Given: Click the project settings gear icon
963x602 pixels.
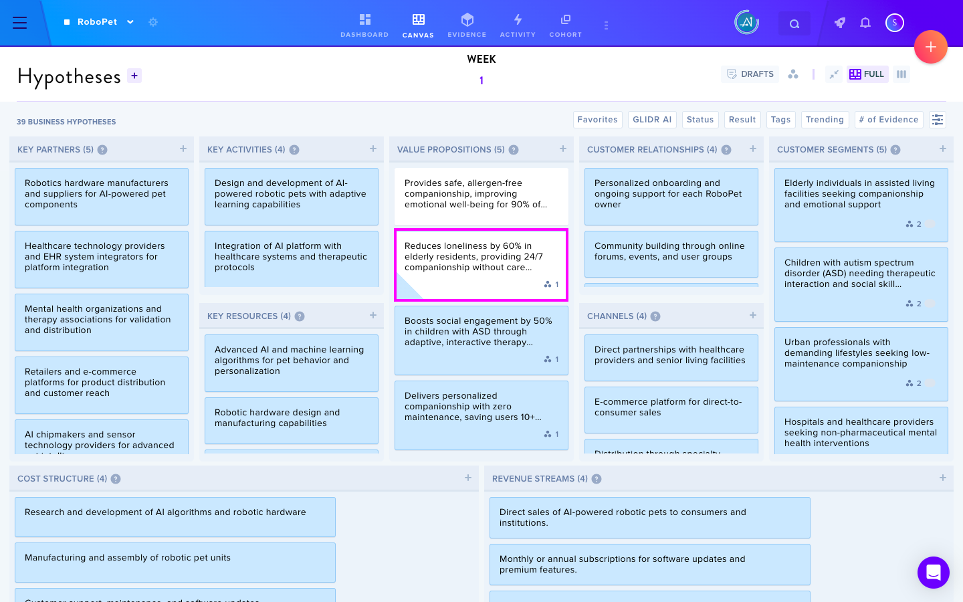Looking at the screenshot, I should (x=153, y=22).
